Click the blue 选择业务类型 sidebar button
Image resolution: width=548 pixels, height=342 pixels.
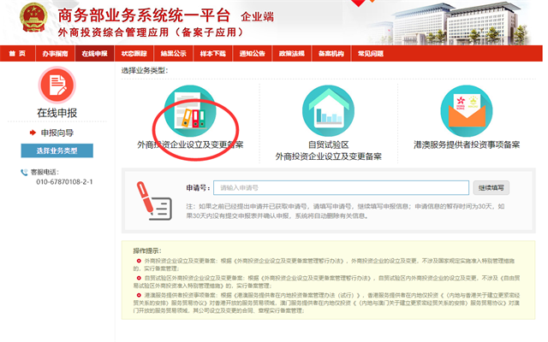click(57, 150)
